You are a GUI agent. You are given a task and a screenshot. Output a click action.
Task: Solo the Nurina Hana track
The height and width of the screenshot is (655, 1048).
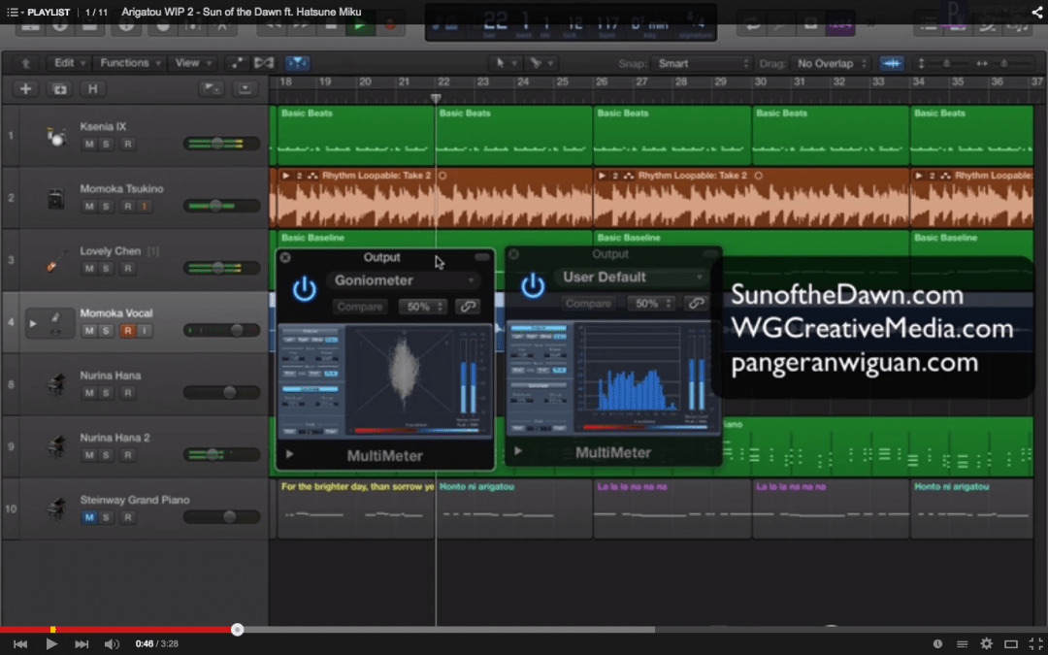pos(106,393)
